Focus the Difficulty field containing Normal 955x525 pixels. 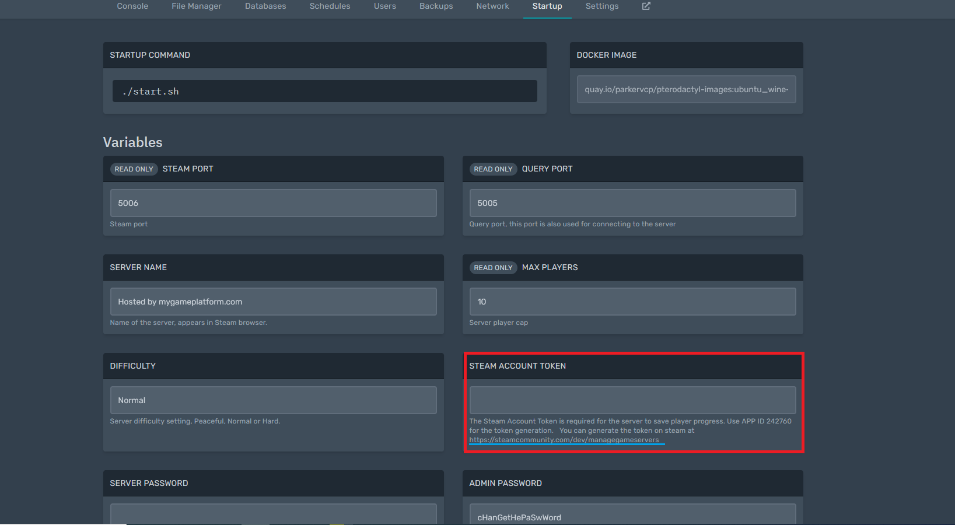[274, 400]
